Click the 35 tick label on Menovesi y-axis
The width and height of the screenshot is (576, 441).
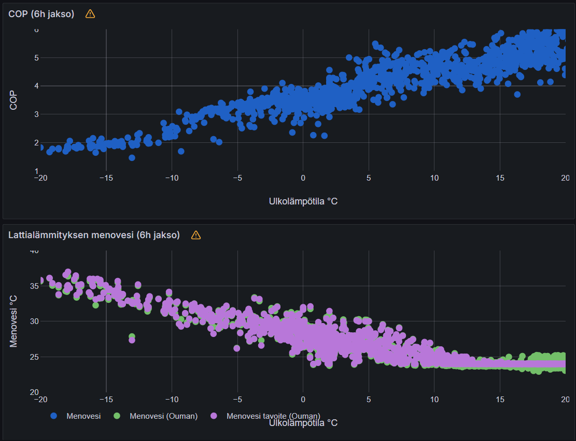click(34, 286)
